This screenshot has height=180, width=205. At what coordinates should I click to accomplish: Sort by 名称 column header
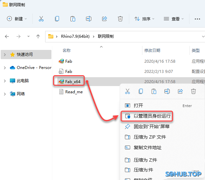[x=67, y=51]
